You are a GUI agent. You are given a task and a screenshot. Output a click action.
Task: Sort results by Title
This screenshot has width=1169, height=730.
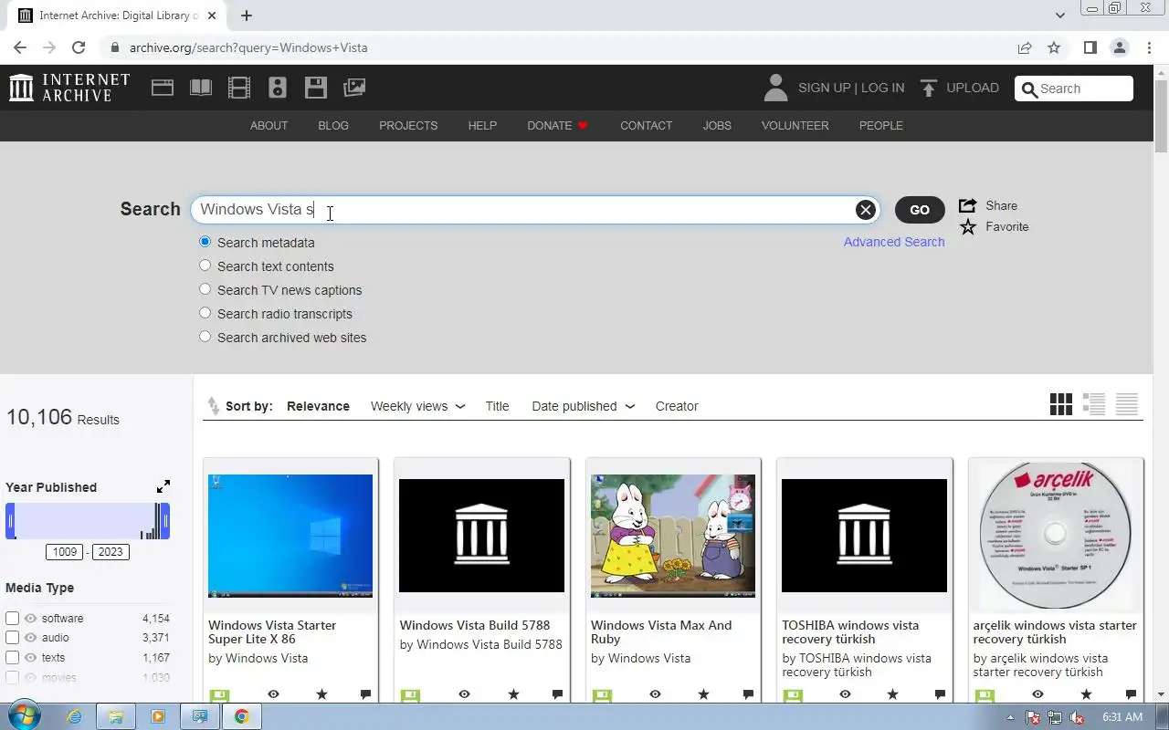(497, 406)
